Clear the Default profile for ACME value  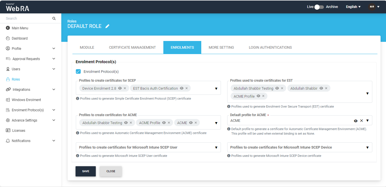361,121
